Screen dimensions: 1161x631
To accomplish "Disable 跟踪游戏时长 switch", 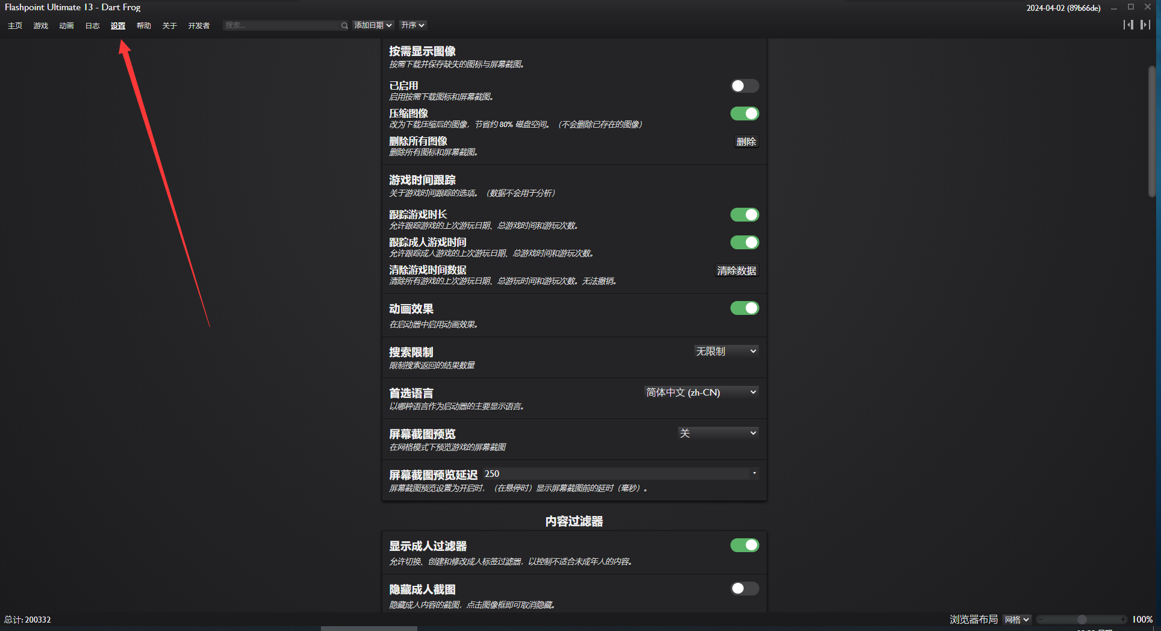I will click(x=745, y=215).
